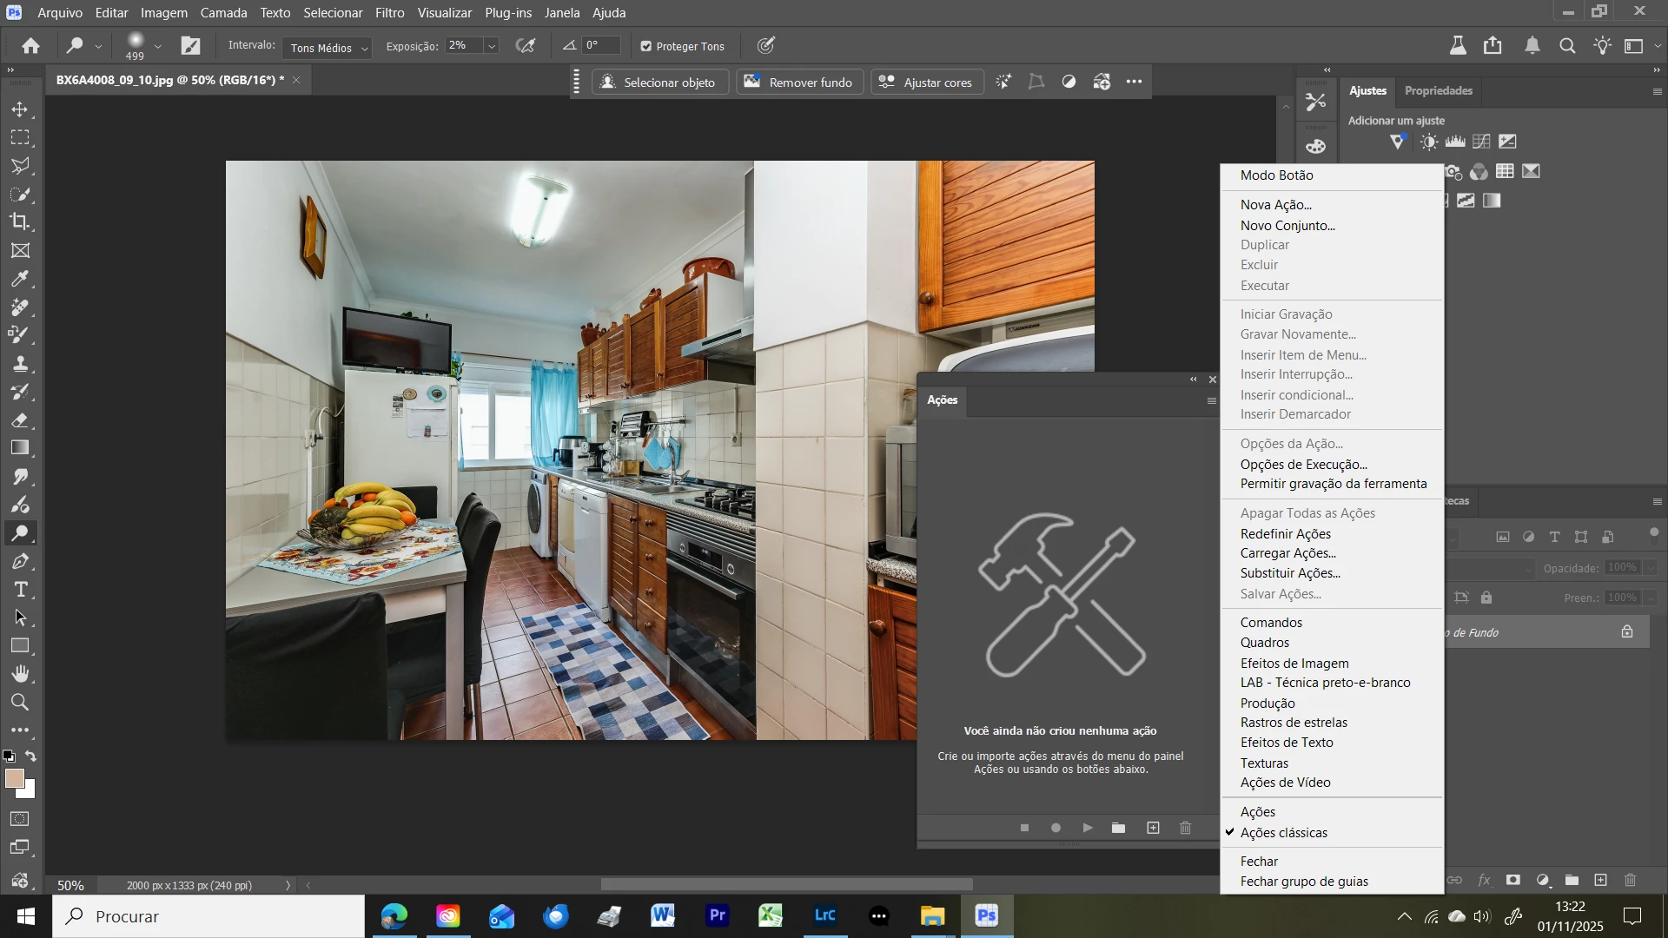Open the brush preset picker arrow
The height and width of the screenshot is (938, 1668).
(x=157, y=47)
